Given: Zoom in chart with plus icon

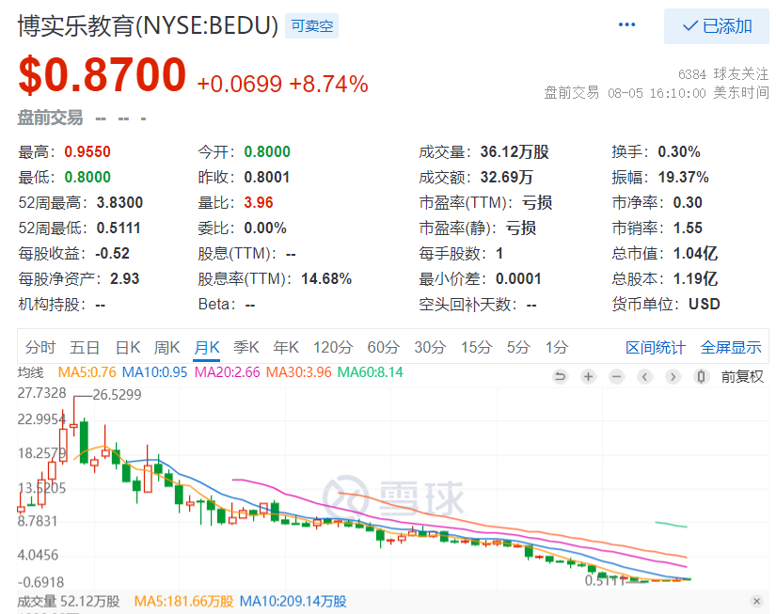Looking at the screenshot, I should (589, 377).
